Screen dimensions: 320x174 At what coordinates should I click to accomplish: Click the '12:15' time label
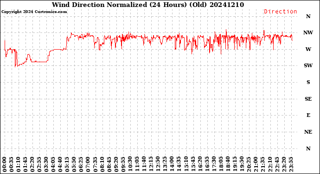[151, 164]
